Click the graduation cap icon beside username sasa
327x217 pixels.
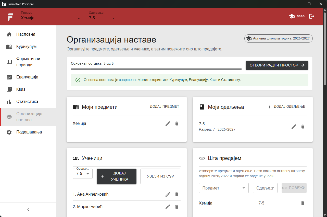292,16
